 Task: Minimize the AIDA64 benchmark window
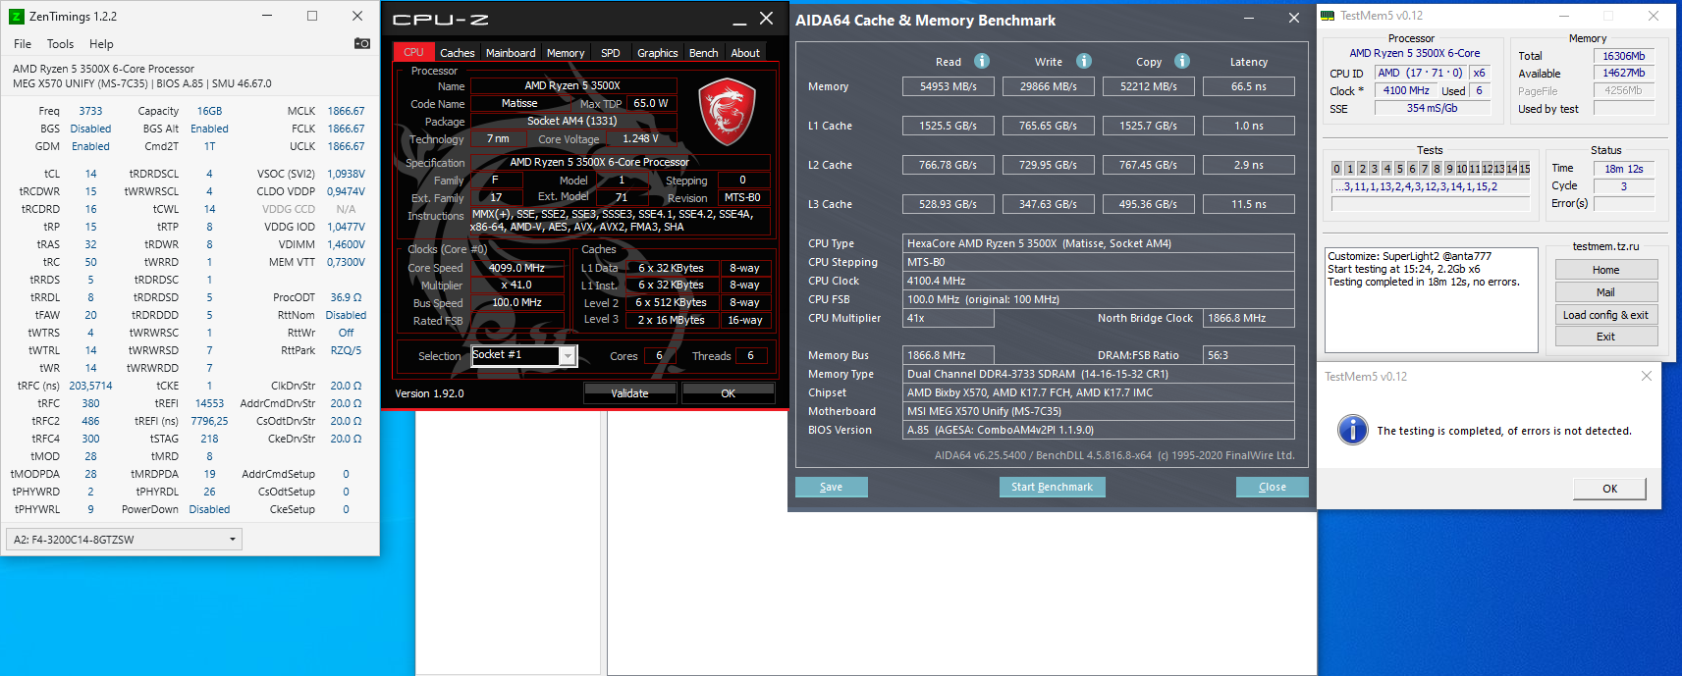1248,19
